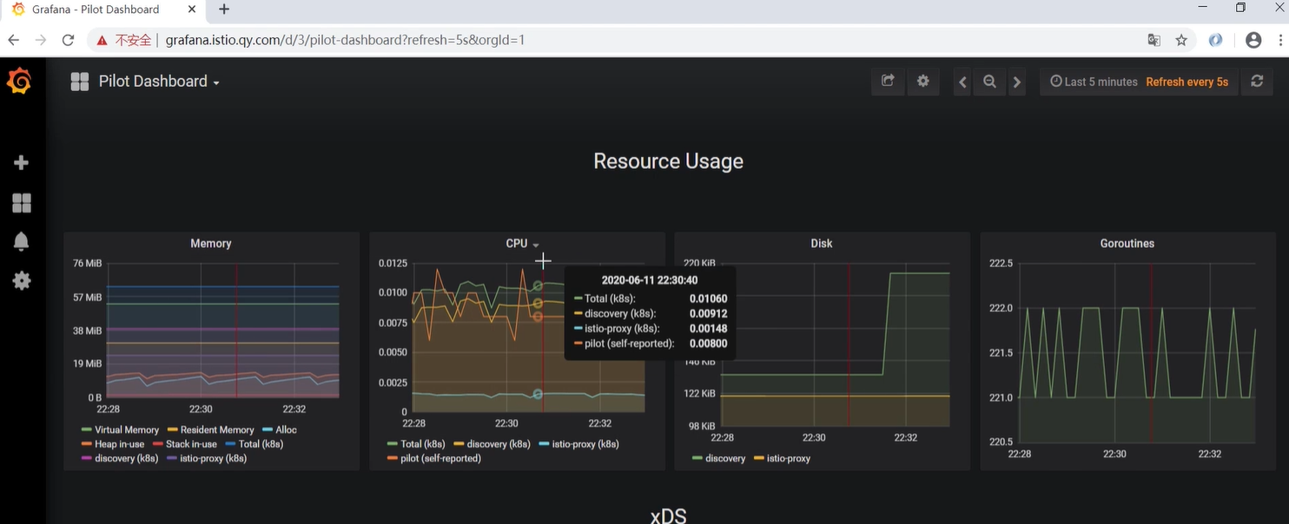
Task: Open the time picker showing Last 5 minutes
Action: [x=1094, y=82]
